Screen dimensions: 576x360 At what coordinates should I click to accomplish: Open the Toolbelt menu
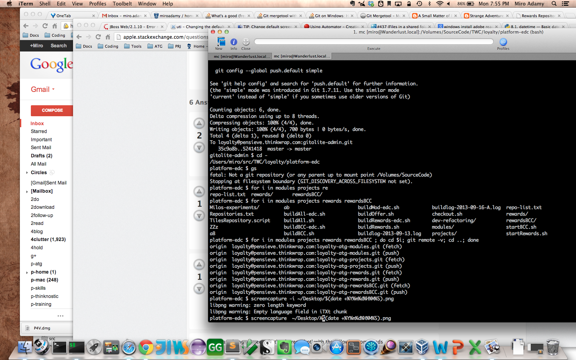pos(122,4)
